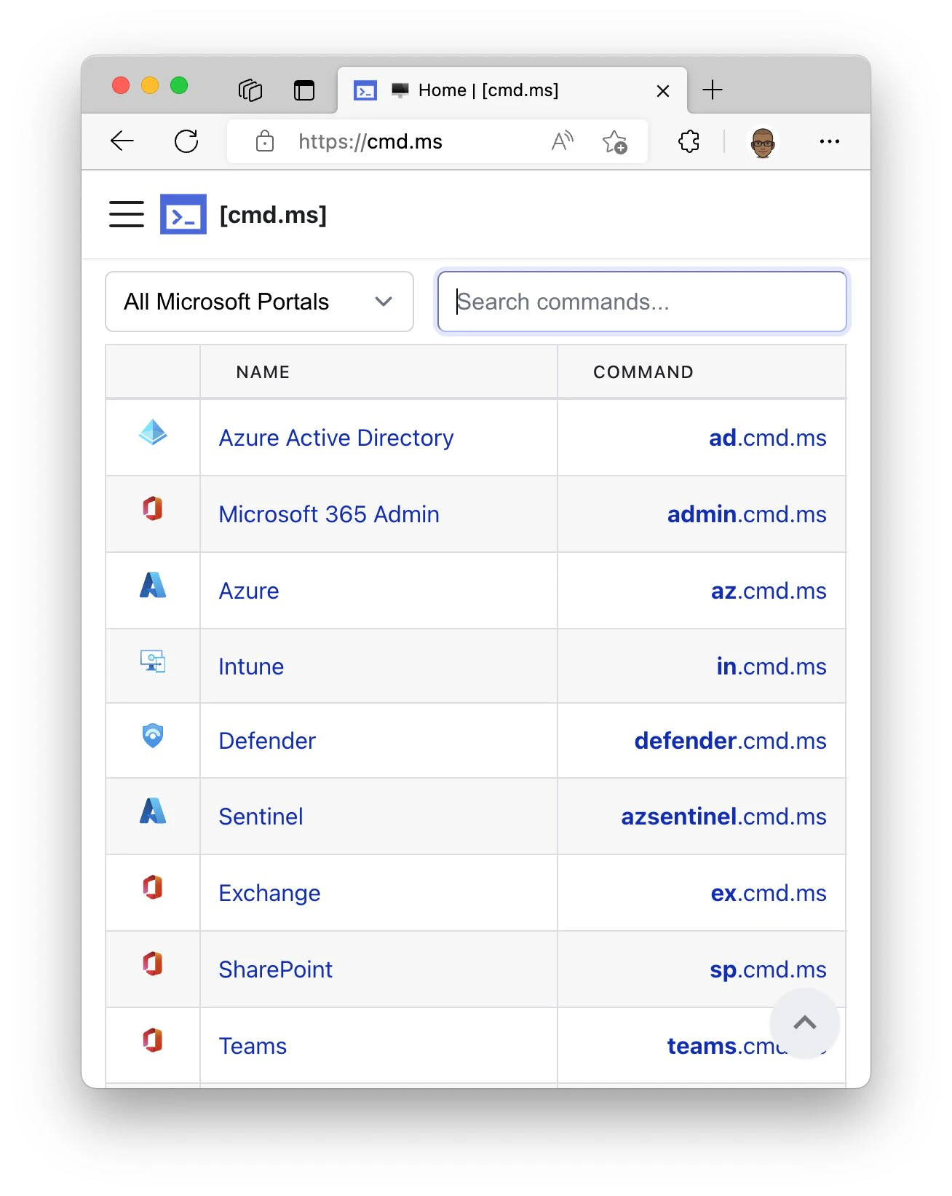The height and width of the screenshot is (1196, 952).
Task: Click the Office icon in the Microsoft 365 Admin row
Action: (x=153, y=508)
